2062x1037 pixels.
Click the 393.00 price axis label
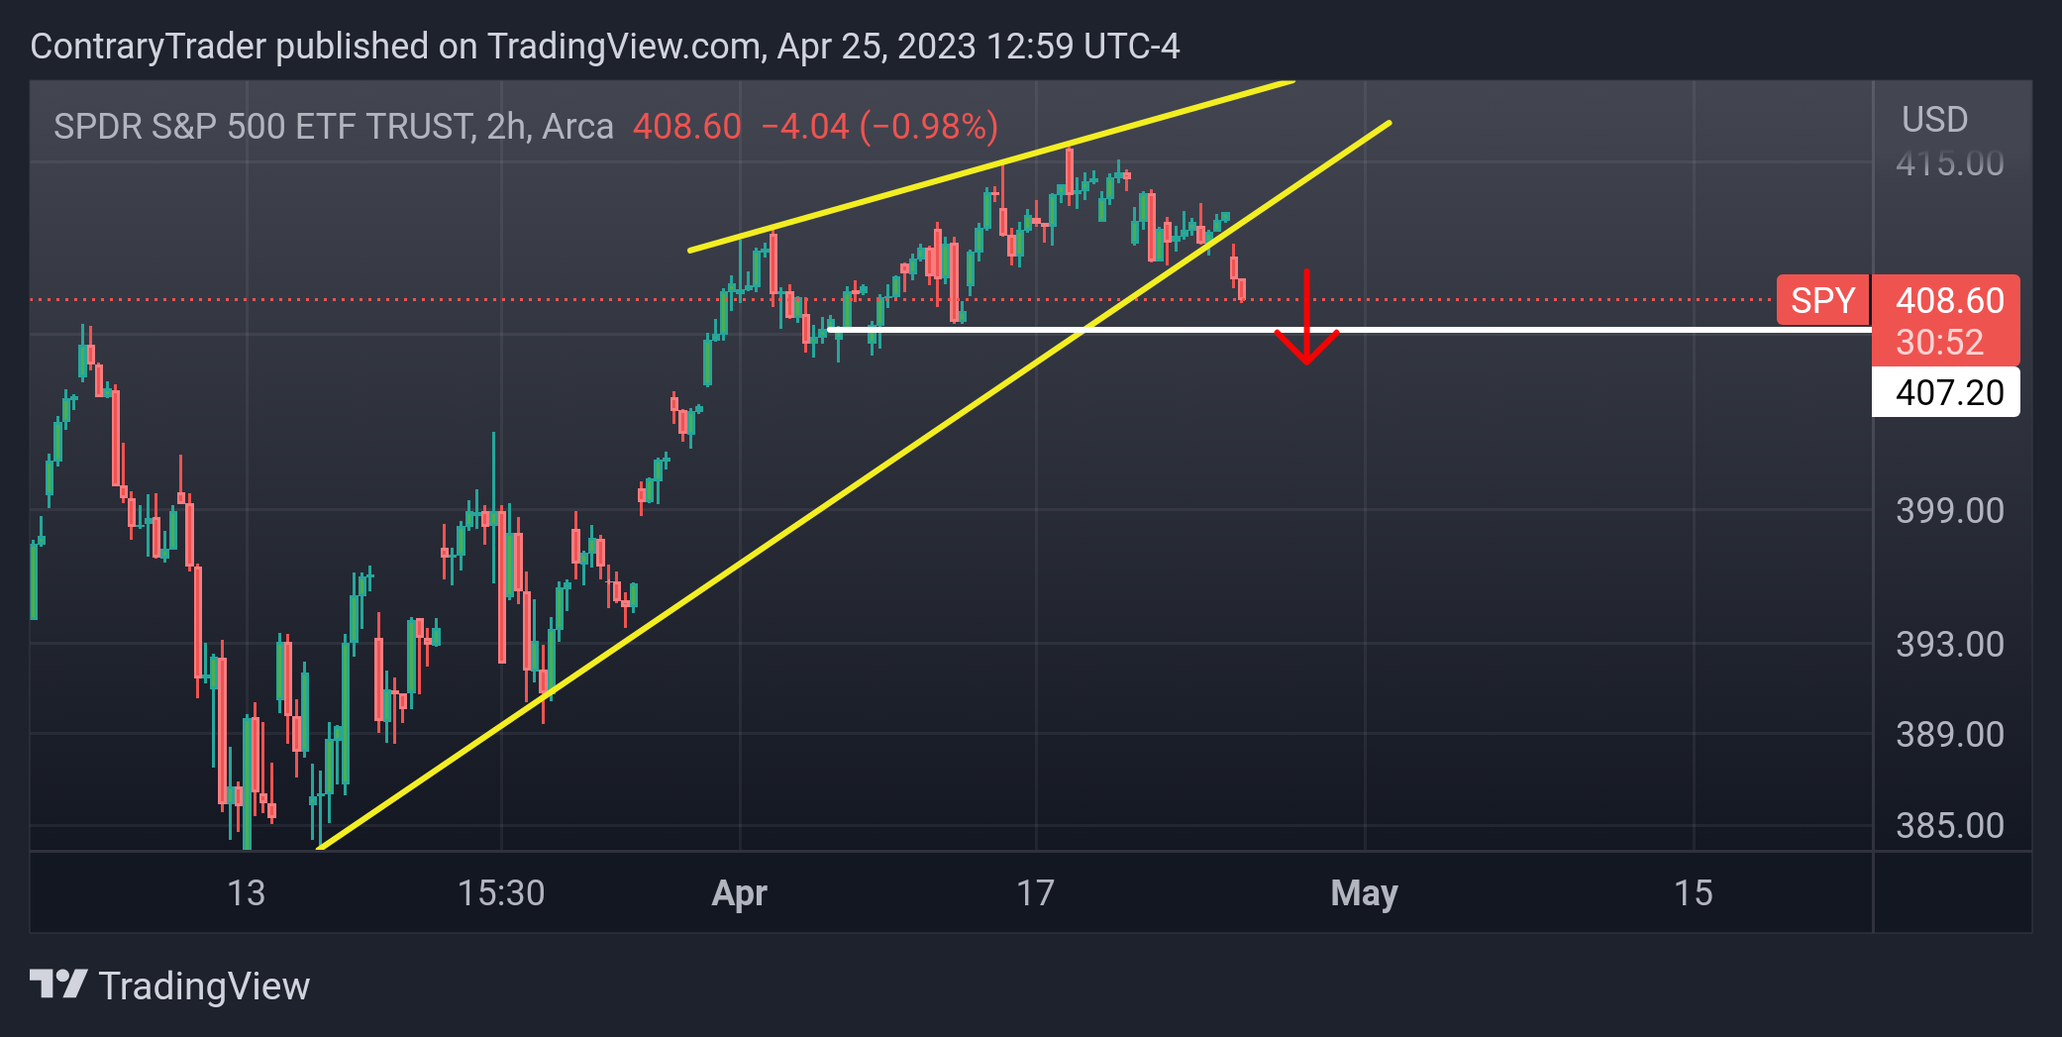point(1949,645)
